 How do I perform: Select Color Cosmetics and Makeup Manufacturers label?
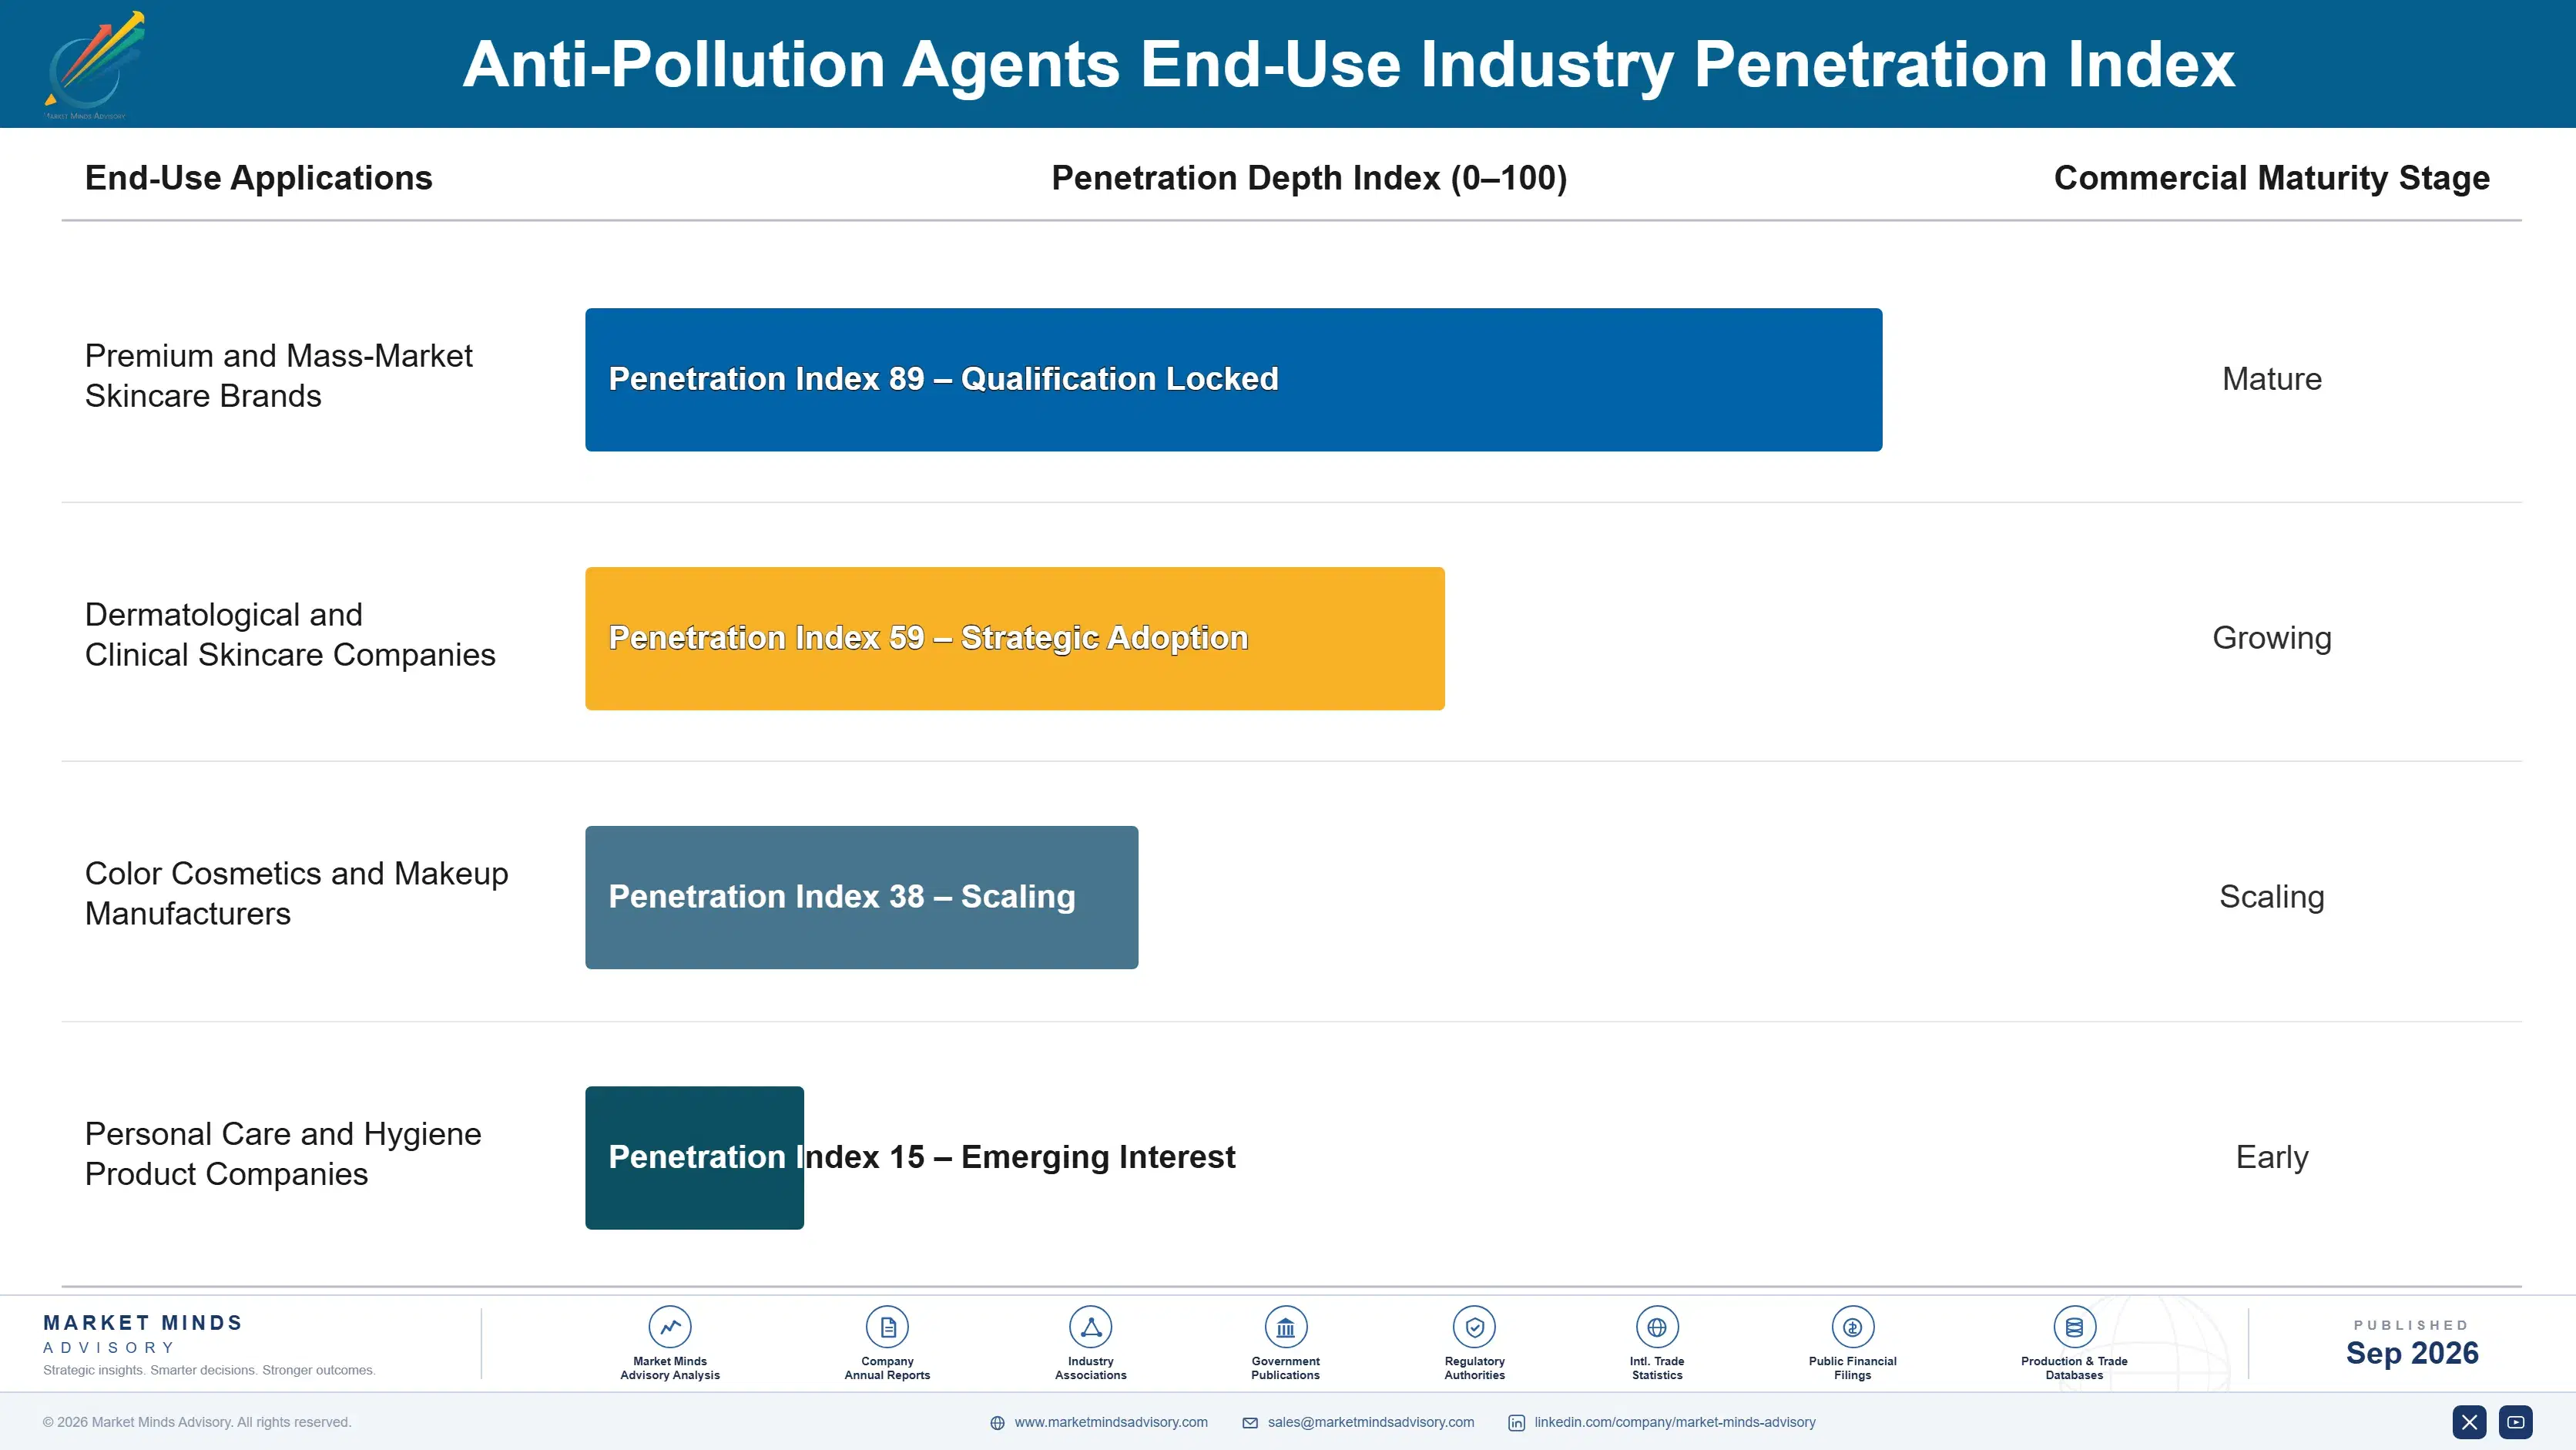coord(296,893)
